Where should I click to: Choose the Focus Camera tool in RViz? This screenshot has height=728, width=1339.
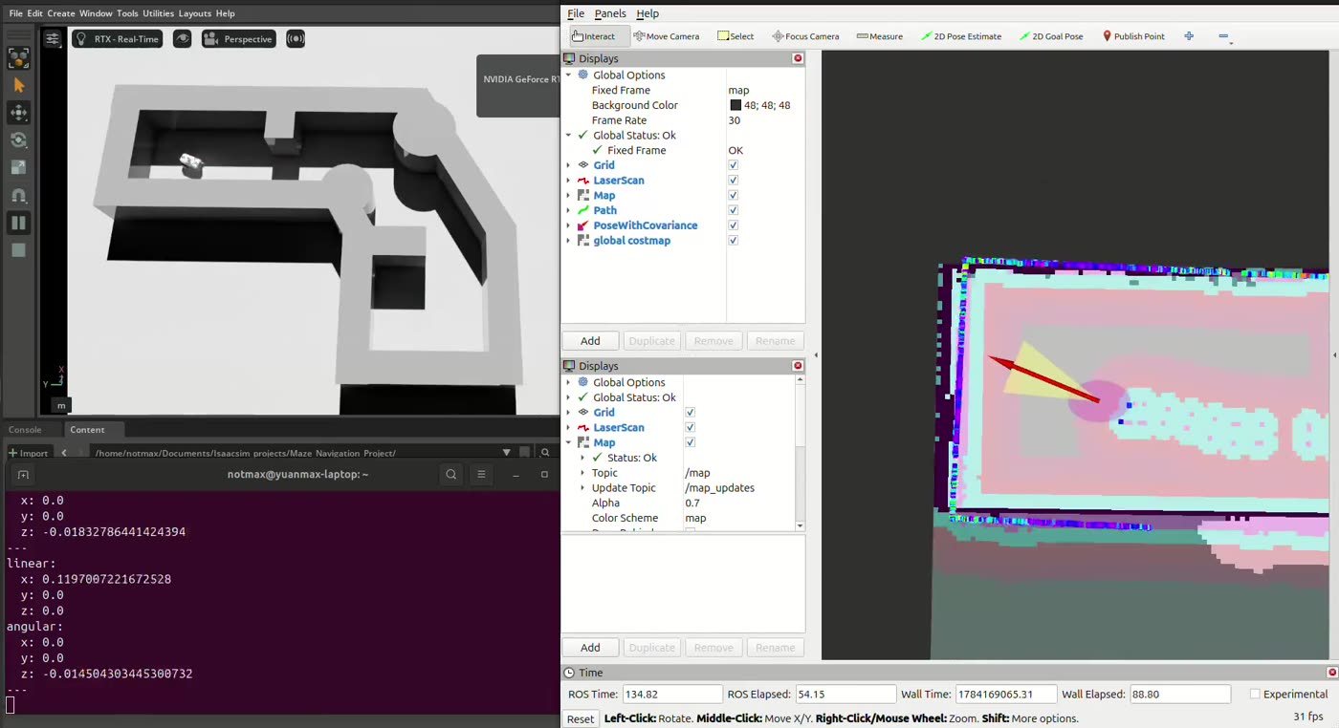pos(805,36)
